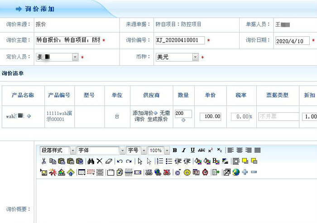Click the 生成报价 link
This screenshot has width=317, height=223.
pos(157,119)
